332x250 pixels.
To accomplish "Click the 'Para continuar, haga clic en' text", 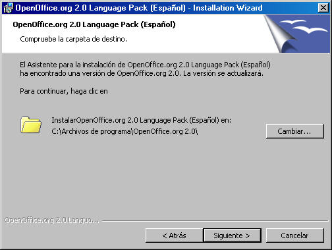I will click(x=64, y=91).
